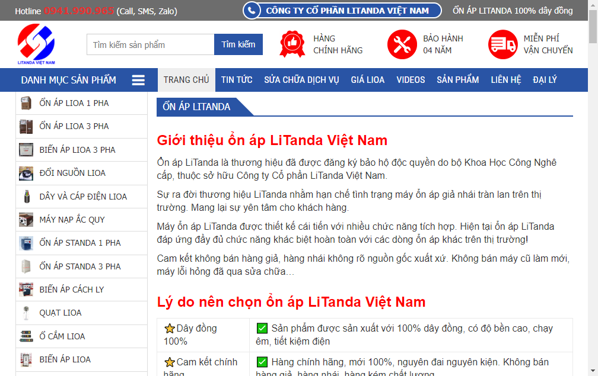Screen dimensions: 598x376
Task: Open the Sản phẩm menu item
Action: 457,80
